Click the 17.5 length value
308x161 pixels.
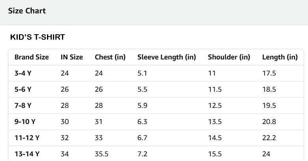pyautogui.click(x=269, y=73)
